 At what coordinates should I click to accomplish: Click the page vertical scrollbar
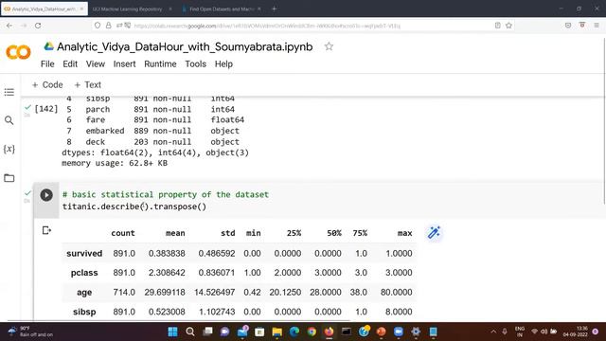(604, 120)
